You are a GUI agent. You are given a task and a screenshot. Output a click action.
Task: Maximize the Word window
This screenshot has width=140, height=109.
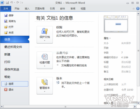(133, 3)
